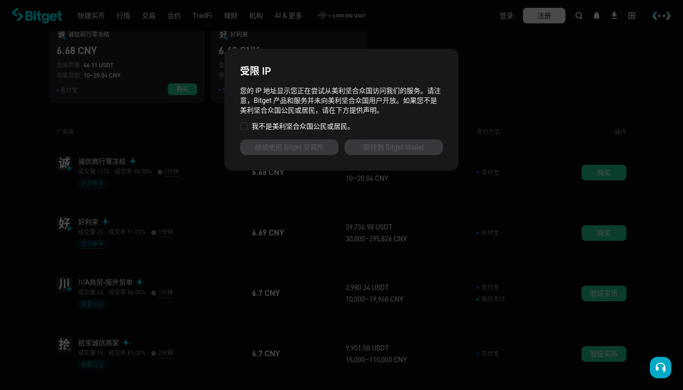Click verified badge next to 诚信商行零冻结

coord(133,161)
